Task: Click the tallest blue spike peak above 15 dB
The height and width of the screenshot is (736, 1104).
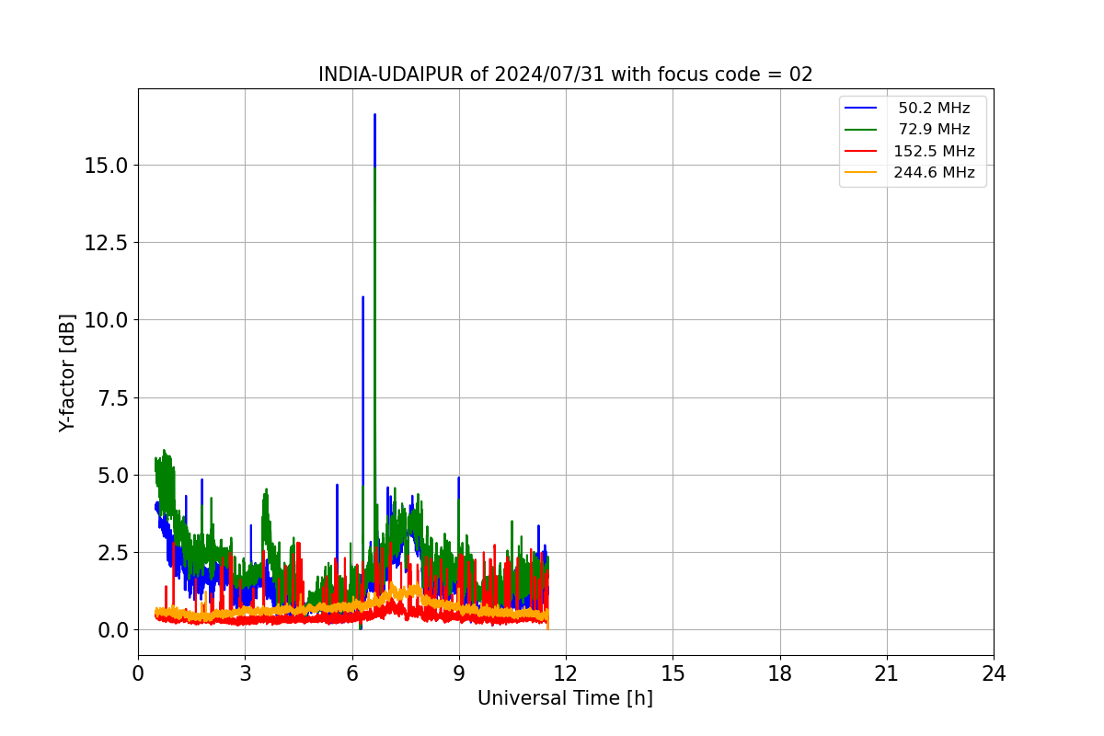Action: pyautogui.click(x=374, y=116)
